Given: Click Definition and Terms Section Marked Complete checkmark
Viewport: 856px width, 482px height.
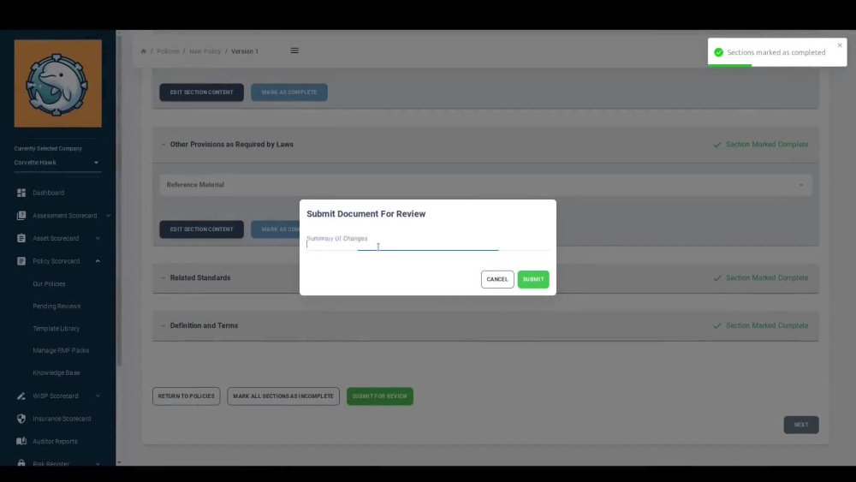Looking at the screenshot, I should click(x=716, y=326).
